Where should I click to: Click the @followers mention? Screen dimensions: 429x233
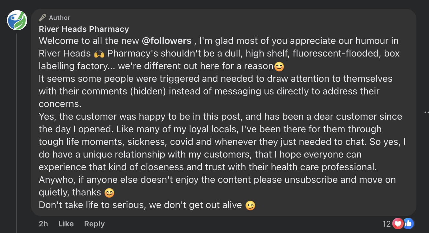tap(167, 41)
